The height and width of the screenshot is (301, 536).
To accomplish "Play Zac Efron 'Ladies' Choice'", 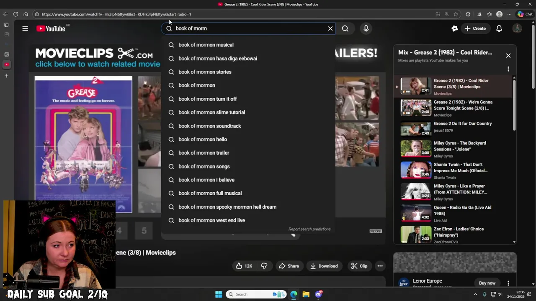I will point(453,235).
